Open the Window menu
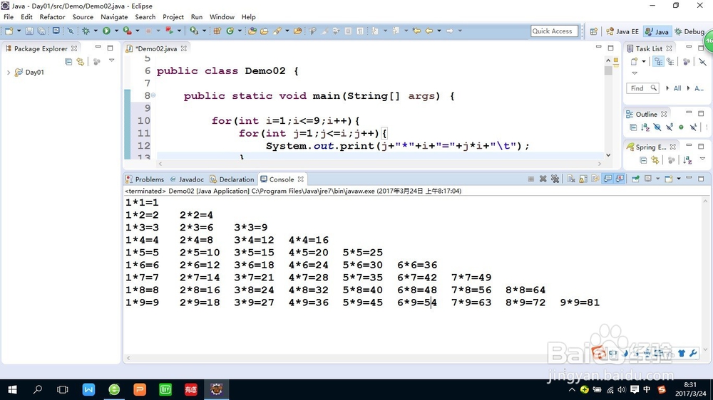Viewport: 713px width, 400px height. [222, 17]
